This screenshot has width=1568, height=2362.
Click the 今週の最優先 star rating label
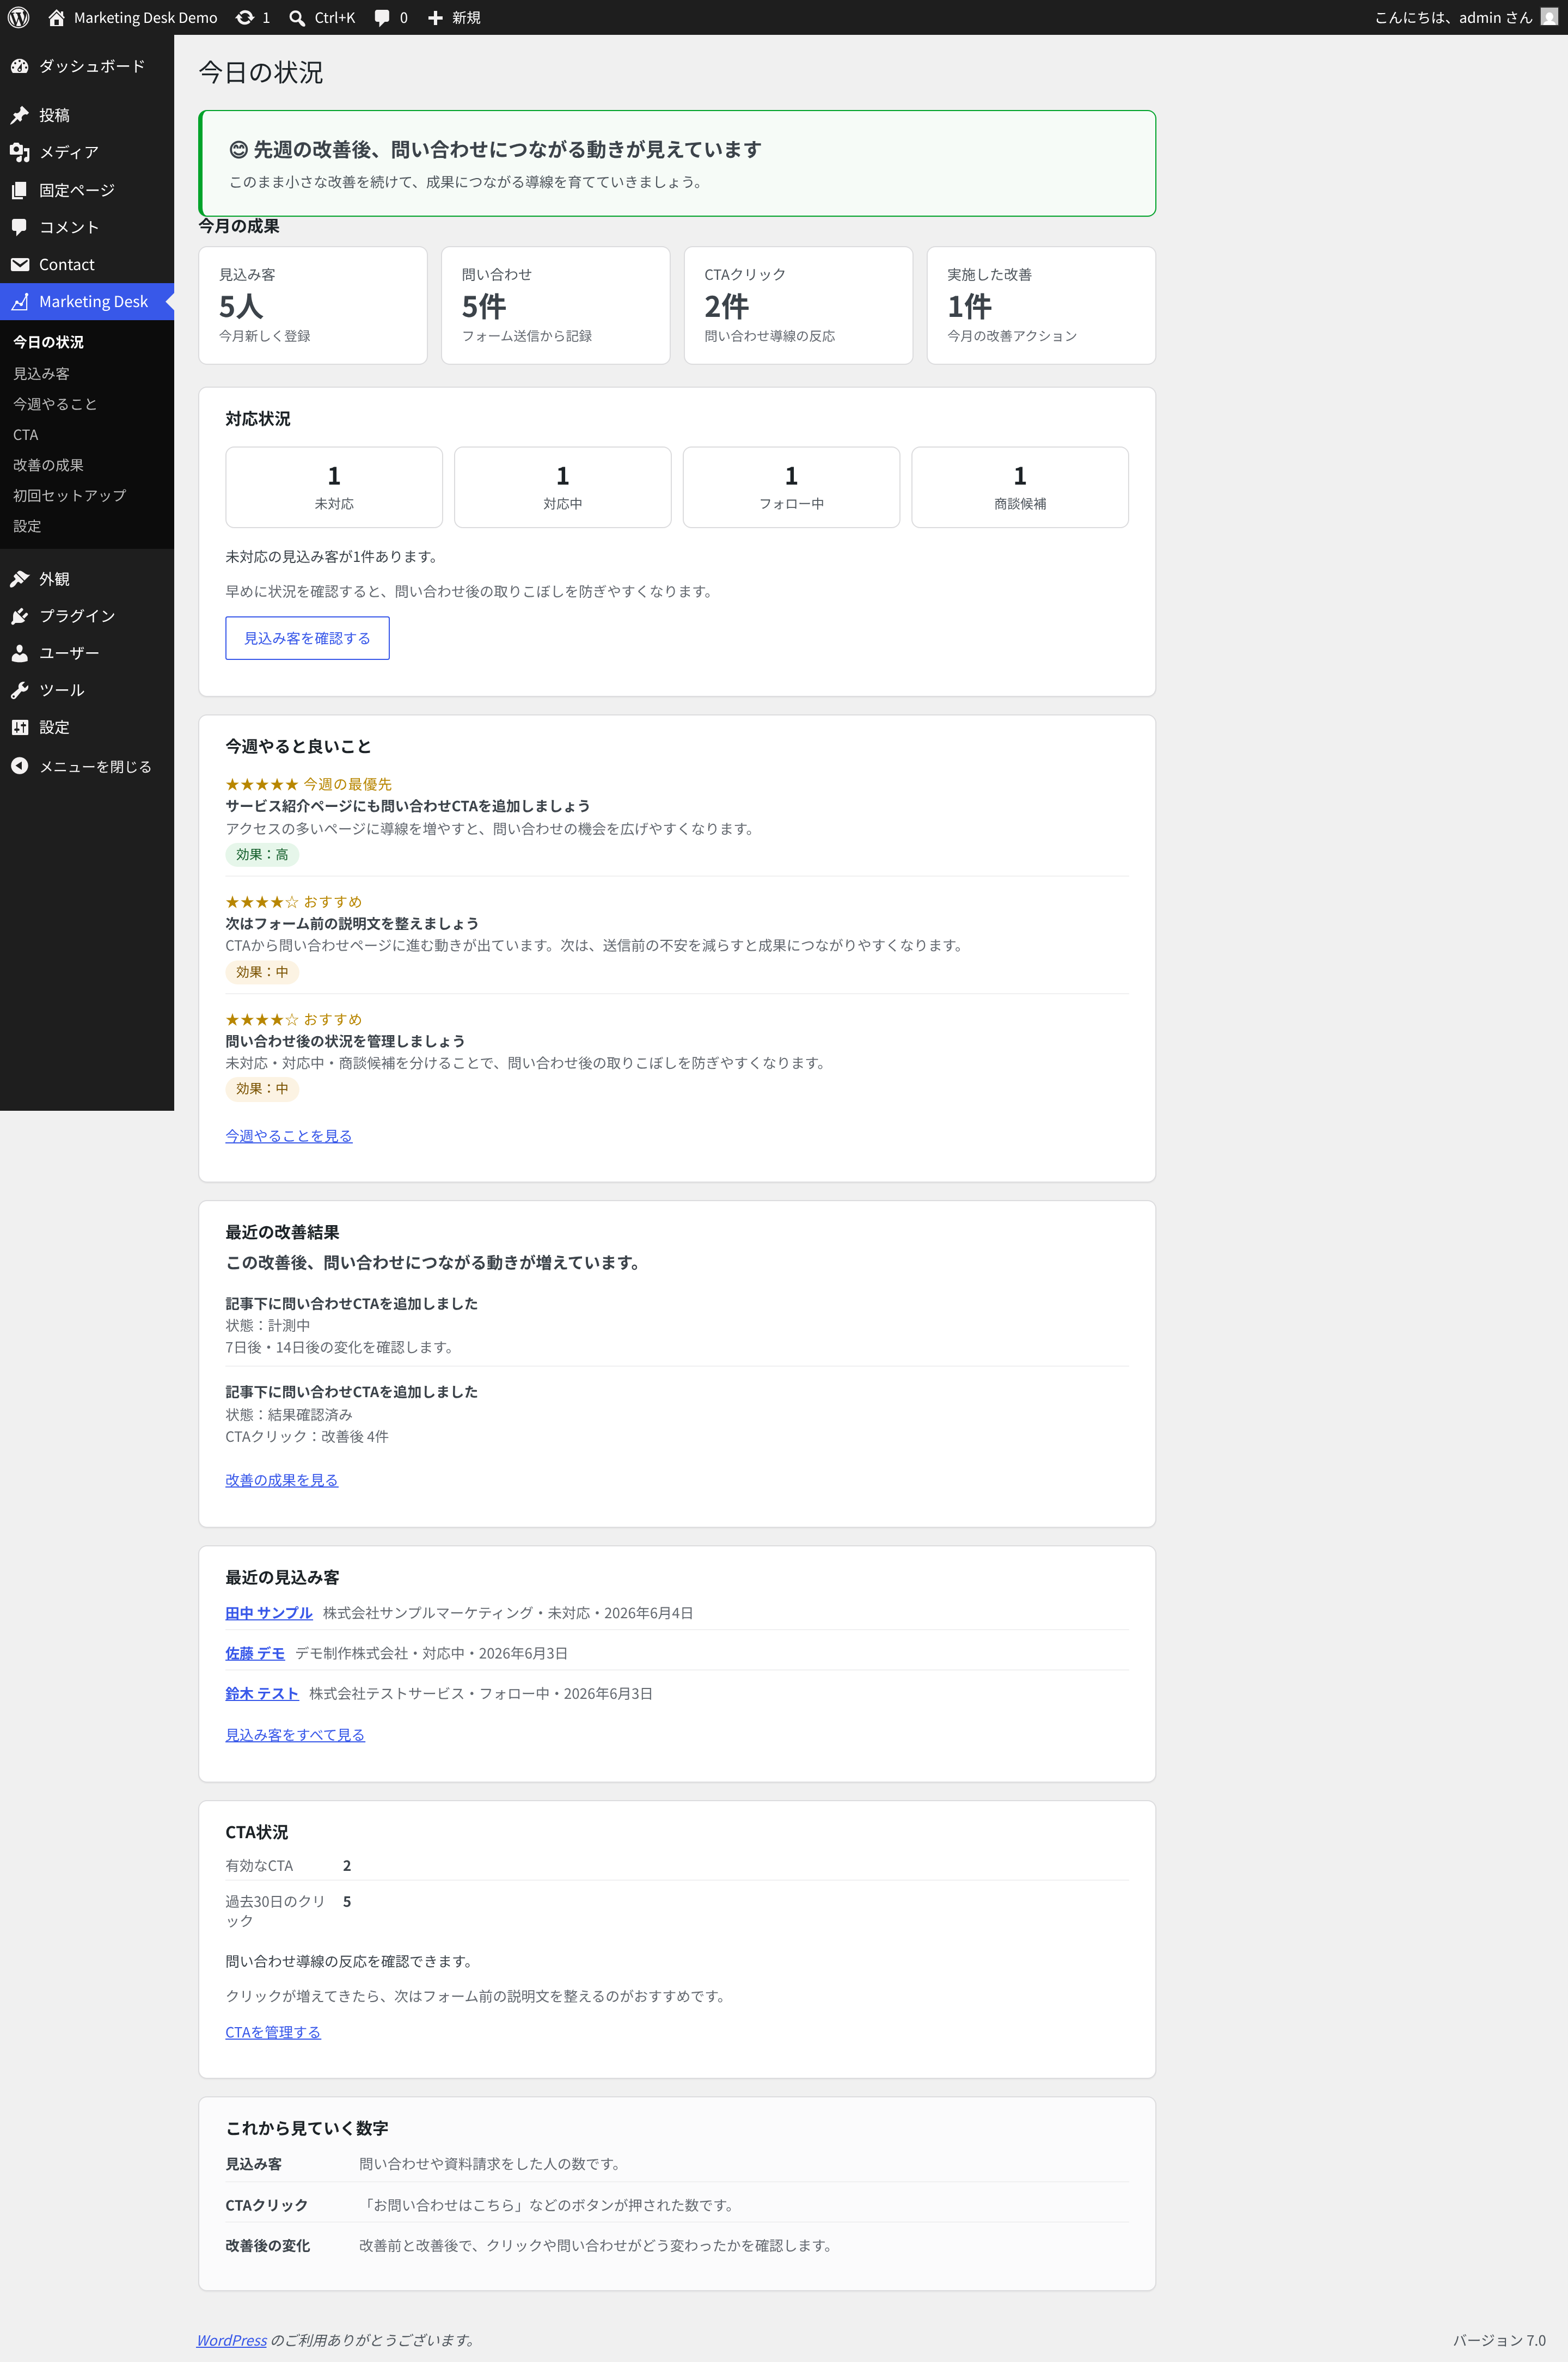[x=308, y=784]
